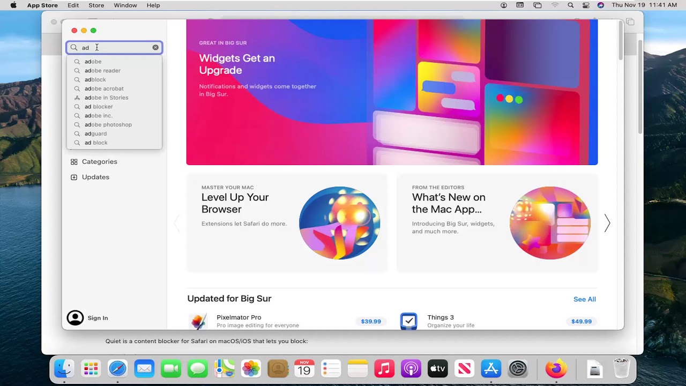Select the 'adguard' suggestion
686x386 pixels.
point(114,133)
